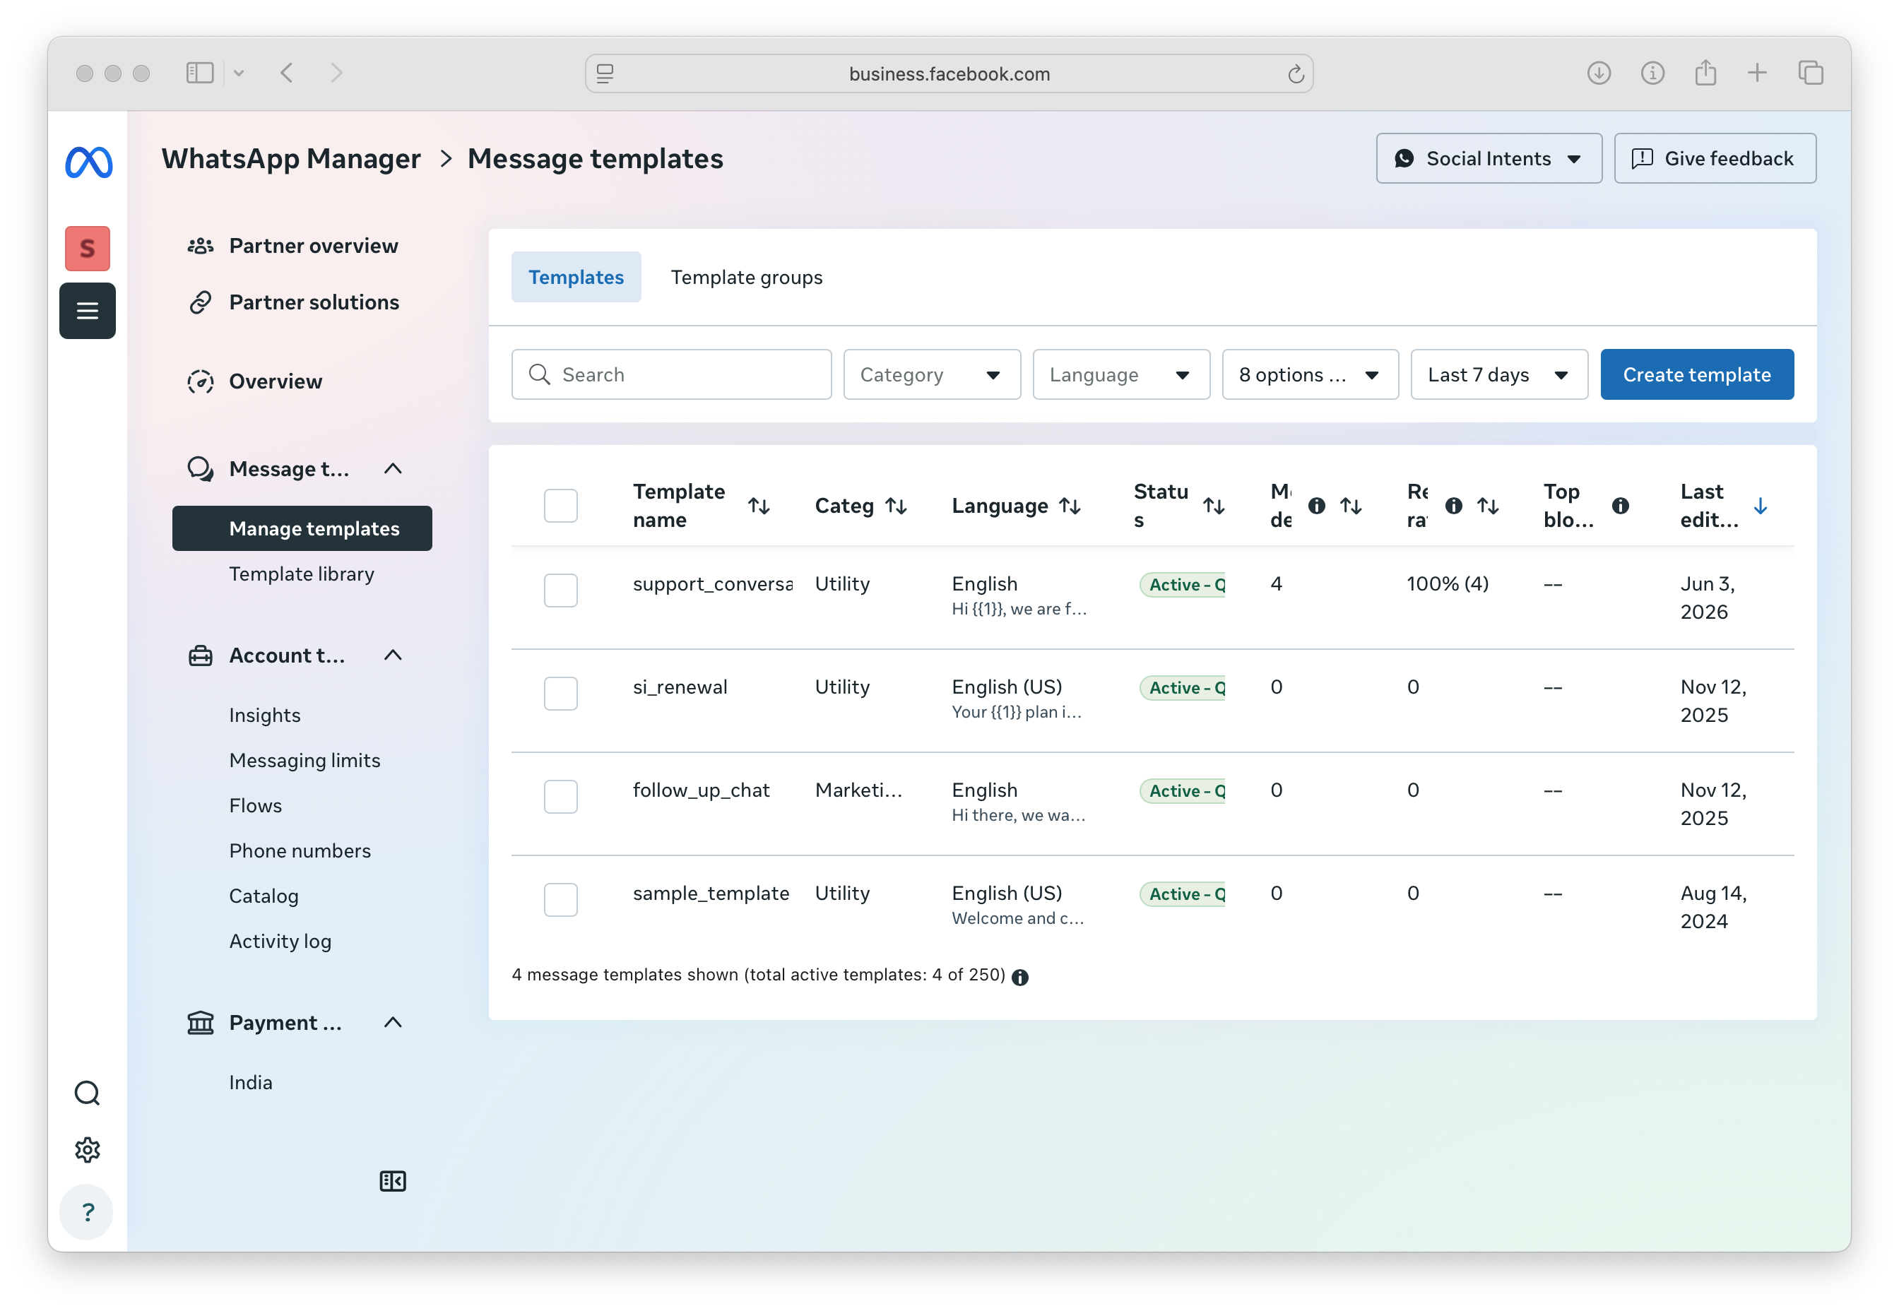This screenshot has width=1899, height=1311.
Task: Collapse sidebar with the panel collapse icon
Action: (393, 1180)
